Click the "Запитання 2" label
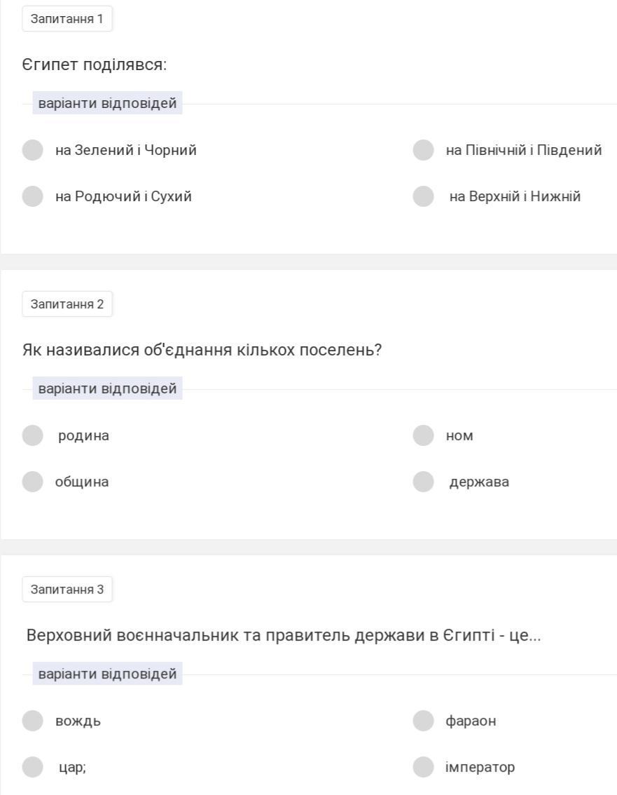The width and height of the screenshot is (617, 795). (67, 304)
